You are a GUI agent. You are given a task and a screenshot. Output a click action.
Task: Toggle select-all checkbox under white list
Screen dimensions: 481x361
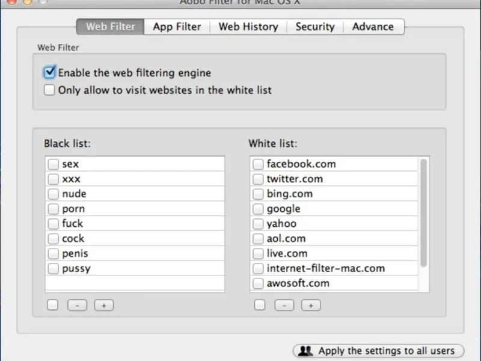(x=260, y=305)
